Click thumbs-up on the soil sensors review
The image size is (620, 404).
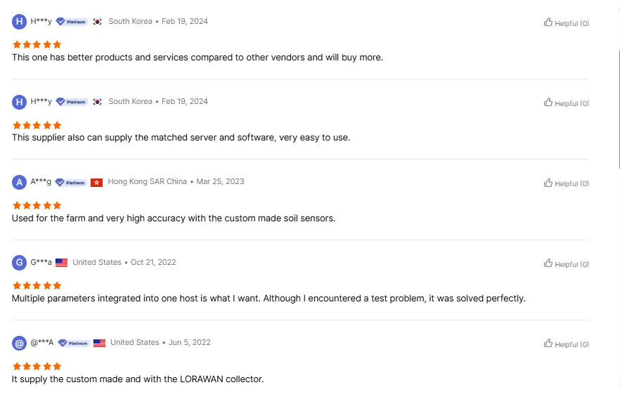coord(548,183)
